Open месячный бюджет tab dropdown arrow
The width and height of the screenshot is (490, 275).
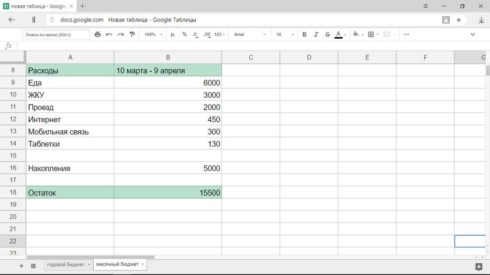[x=143, y=264]
